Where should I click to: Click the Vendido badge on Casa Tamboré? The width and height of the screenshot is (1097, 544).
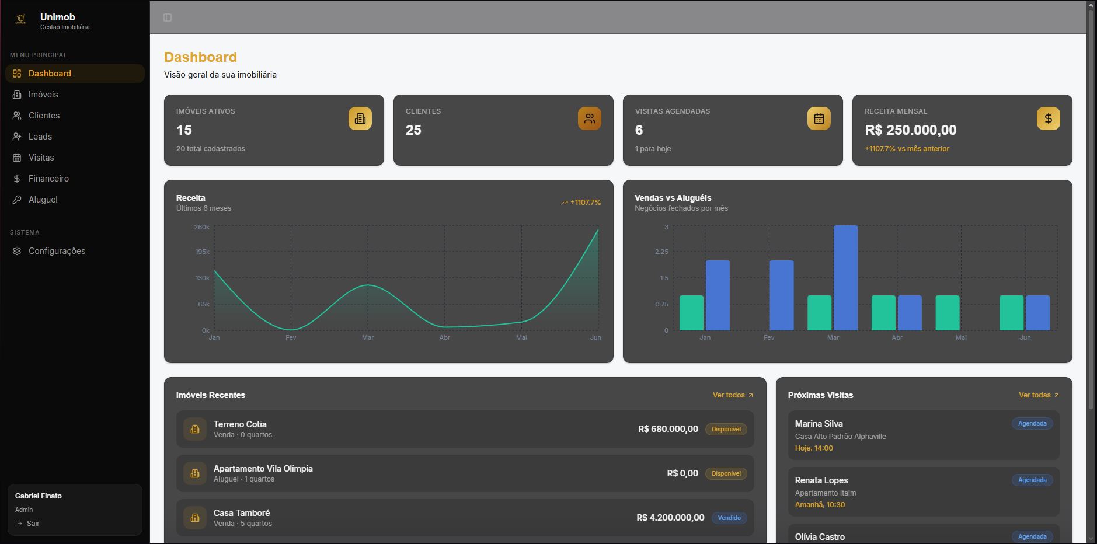[729, 518]
